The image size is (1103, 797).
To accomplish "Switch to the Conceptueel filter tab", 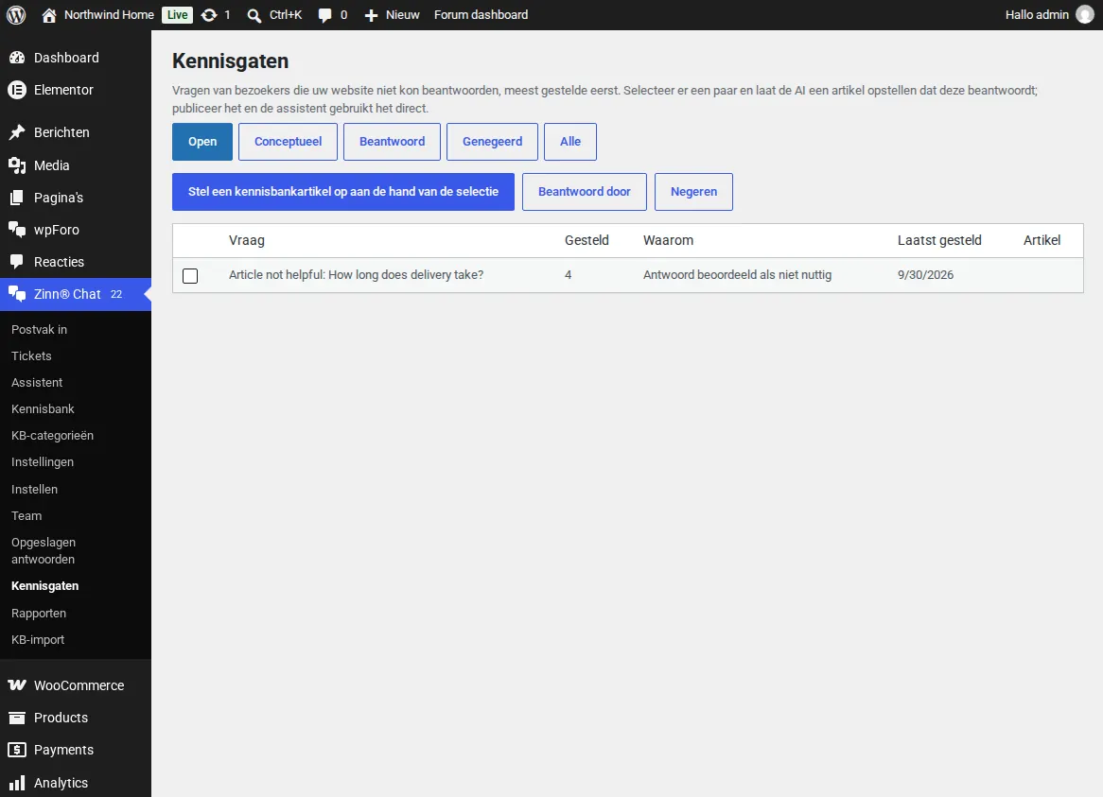I will pos(288,141).
